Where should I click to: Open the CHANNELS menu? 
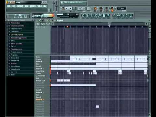[x=20, y=6]
